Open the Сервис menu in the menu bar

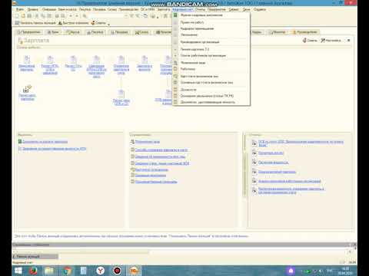pyautogui.click(x=234, y=9)
